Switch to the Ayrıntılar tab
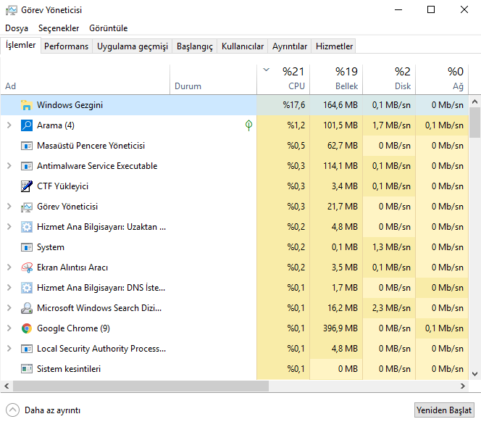Image resolution: width=481 pixels, height=427 pixels. coord(290,46)
